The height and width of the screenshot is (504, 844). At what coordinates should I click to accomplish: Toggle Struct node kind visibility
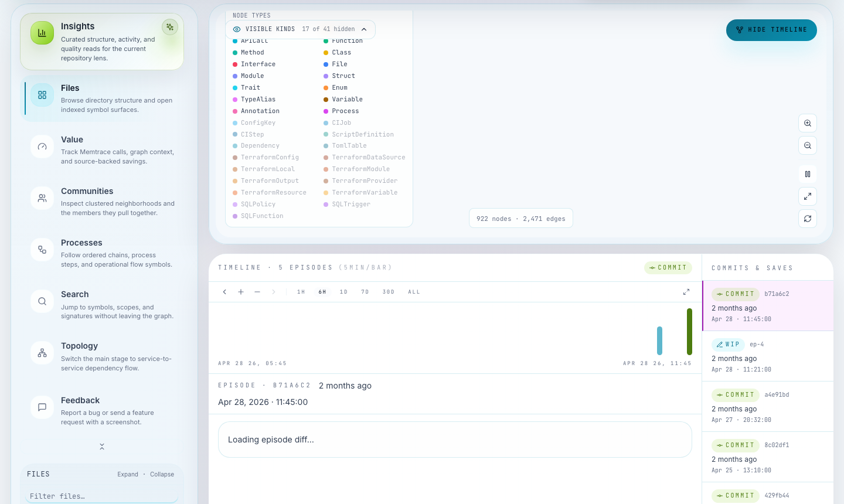pyautogui.click(x=339, y=76)
